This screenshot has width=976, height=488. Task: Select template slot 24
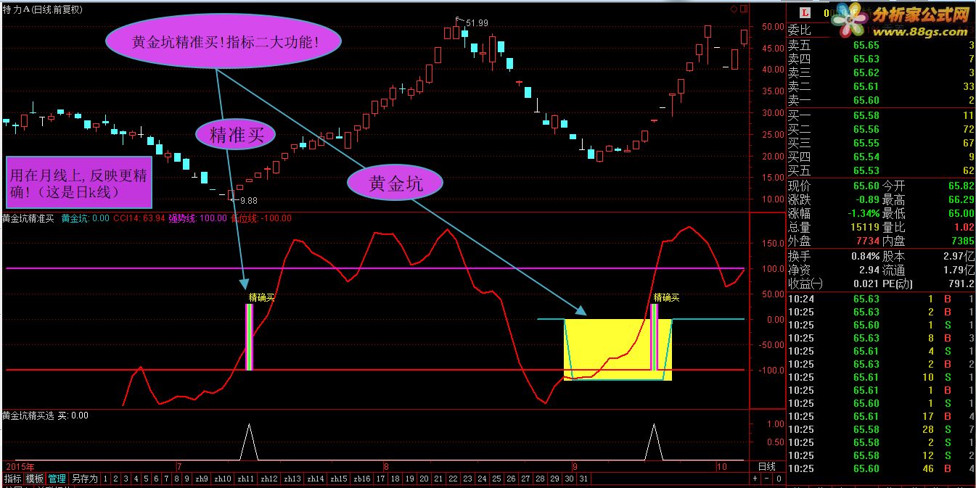click(x=482, y=479)
